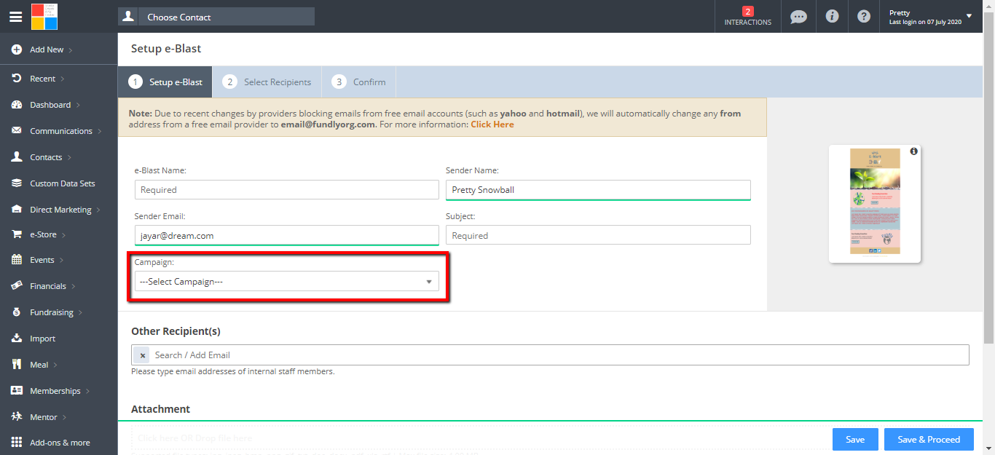Go to the Select Recipients step tab
Screen dimensions: 995x455
click(267, 82)
